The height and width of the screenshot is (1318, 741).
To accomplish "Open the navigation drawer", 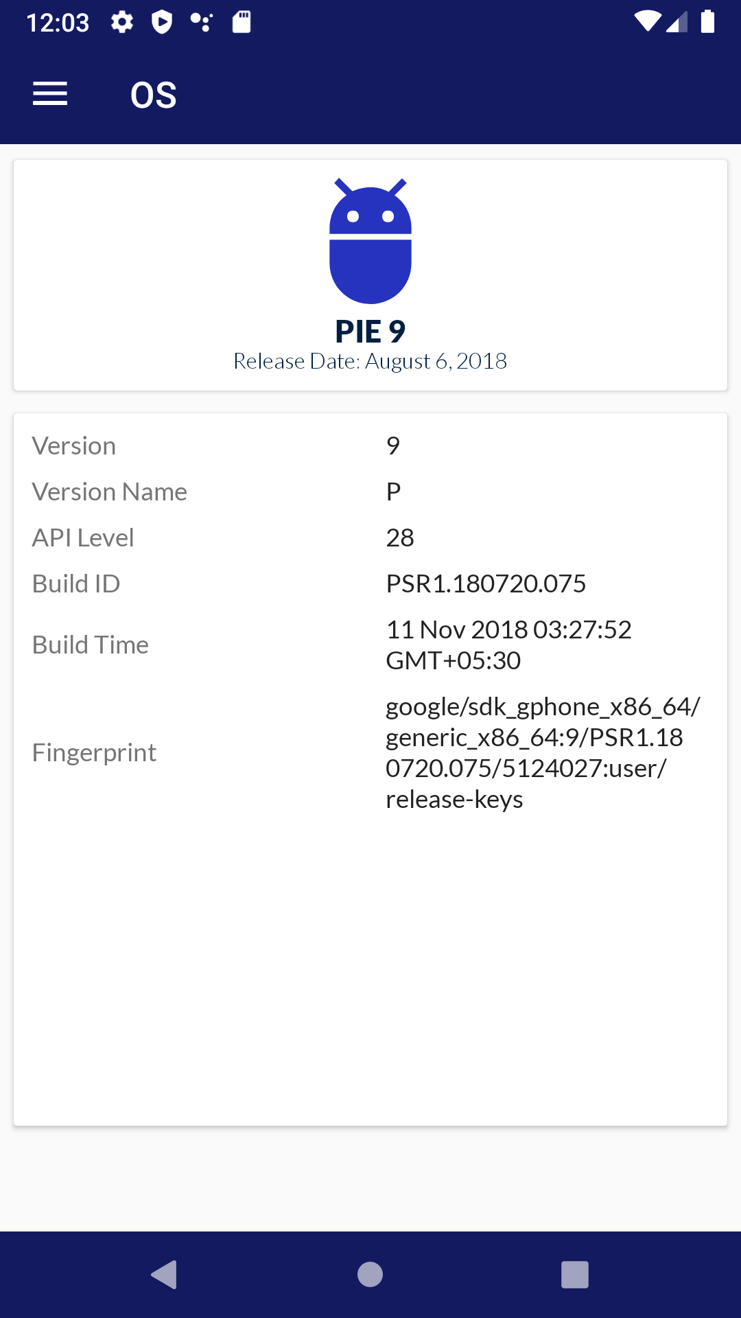I will pyautogui.click(x=49, y=93).
